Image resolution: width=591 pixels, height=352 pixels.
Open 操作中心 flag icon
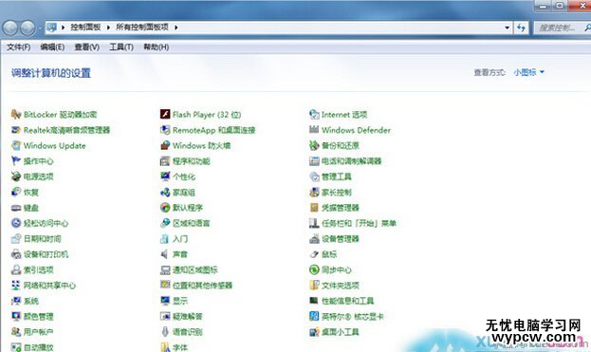tap(16, 161)
